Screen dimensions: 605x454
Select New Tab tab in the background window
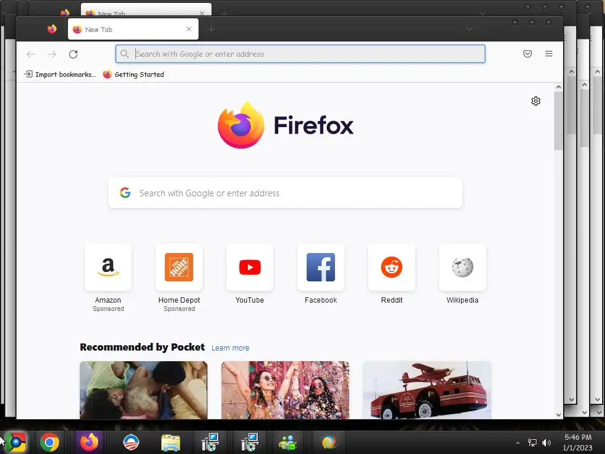tap(147, 11)
